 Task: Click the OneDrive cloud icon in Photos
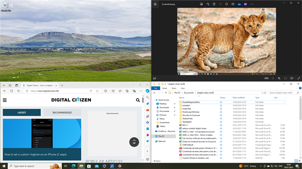click(x=239, y=4)
